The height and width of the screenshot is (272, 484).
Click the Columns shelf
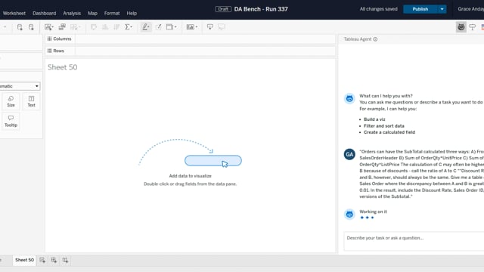pyautogui.click(x=190, y=39)
